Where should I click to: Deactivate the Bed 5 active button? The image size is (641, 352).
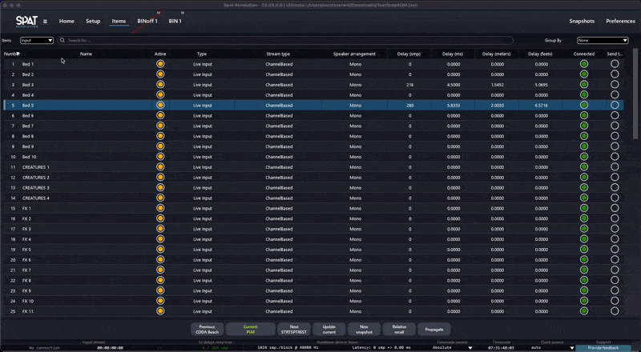coord(160,106)
